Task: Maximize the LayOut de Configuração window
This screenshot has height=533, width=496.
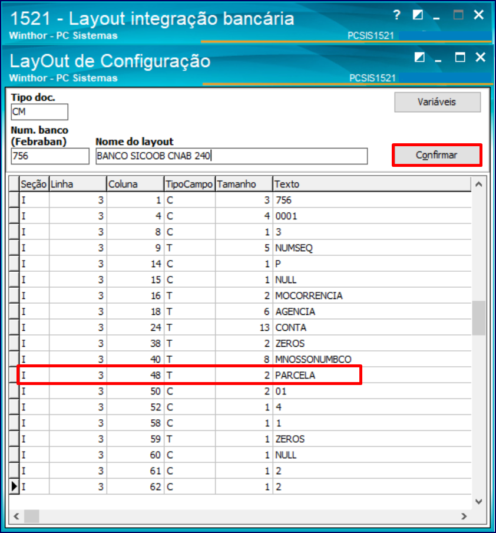Action: (460, 57)
